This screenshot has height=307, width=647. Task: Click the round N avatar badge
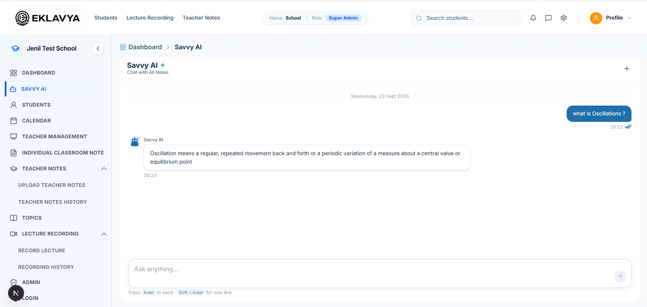coord(16,293)
